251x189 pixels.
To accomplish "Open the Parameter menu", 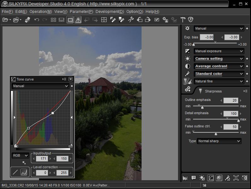I will pyautogui.click(x=81, y=11).
